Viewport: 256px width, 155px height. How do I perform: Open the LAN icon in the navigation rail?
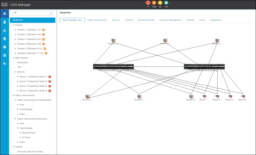pyautogui.click(x=4, y=31)
